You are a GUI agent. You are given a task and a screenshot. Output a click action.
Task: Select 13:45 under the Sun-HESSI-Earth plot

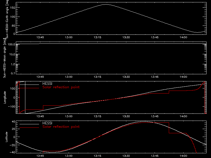[155, 37]
